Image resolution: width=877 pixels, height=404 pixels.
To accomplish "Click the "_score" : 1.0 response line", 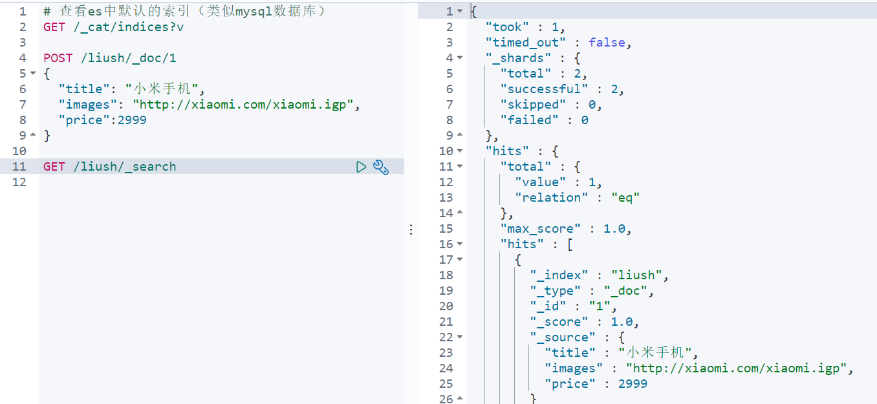I will (x=584, y=322).
